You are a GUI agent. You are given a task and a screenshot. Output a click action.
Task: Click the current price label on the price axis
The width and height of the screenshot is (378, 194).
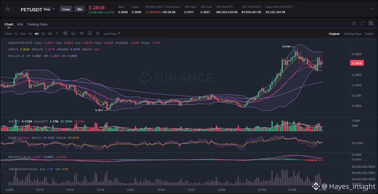click(x=357, y=63)
